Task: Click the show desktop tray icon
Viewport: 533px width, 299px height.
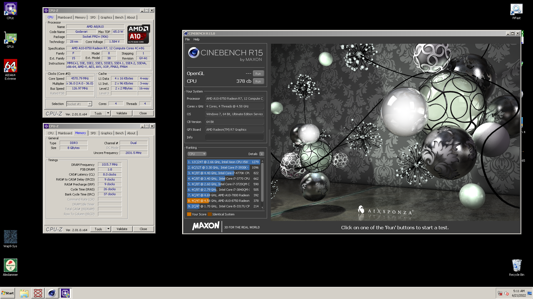Action: (x=530, y=293)
